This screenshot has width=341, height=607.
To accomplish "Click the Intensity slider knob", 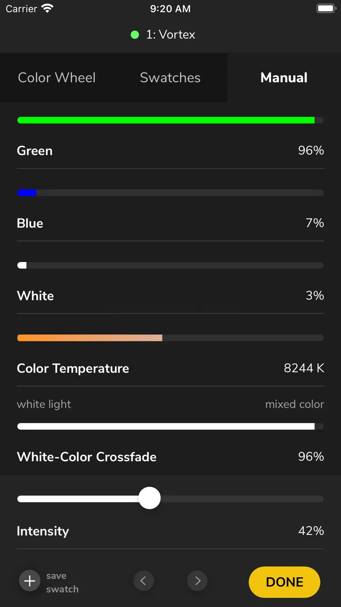I will [x=150, y=498].
